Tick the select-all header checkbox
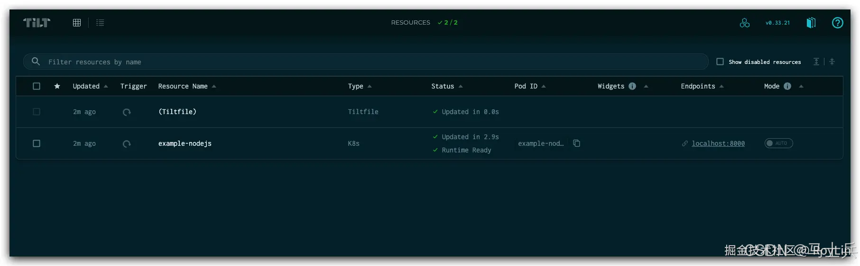 [x=37, y=86]
